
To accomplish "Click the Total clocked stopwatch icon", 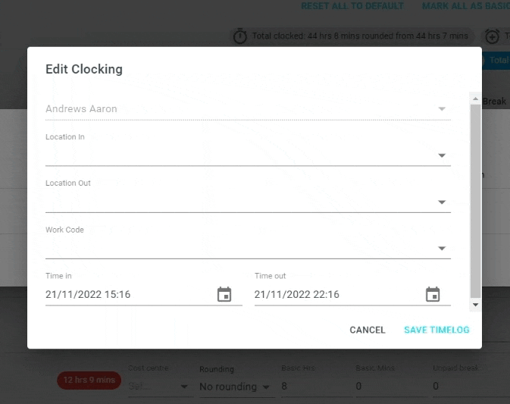I will 240,36.
